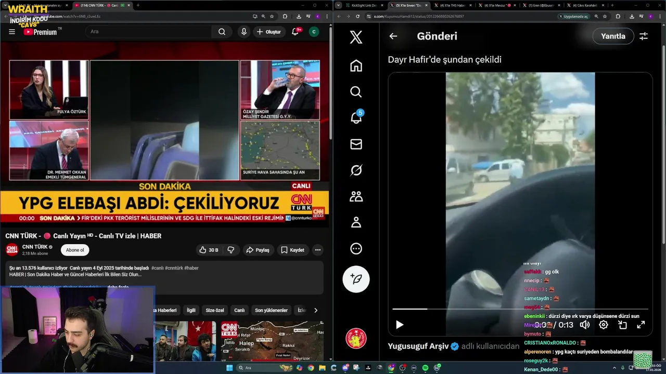Open the YouTube account avatar menu

pyautogui.click(x=314, y=32)
